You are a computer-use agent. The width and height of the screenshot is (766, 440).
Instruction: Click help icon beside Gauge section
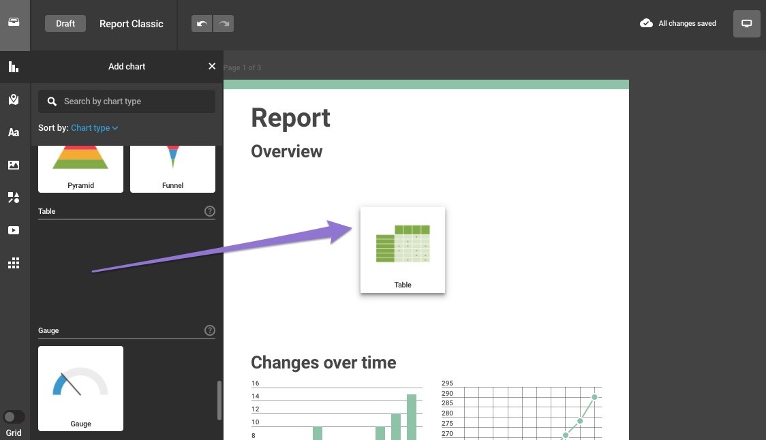click(210, 330)
